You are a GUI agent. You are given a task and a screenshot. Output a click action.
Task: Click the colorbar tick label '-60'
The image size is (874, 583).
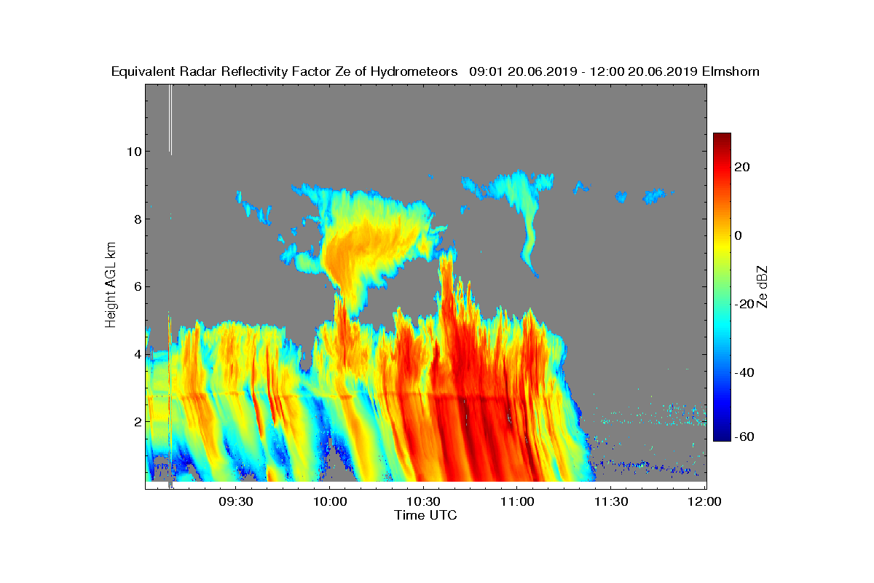[745, 437]
